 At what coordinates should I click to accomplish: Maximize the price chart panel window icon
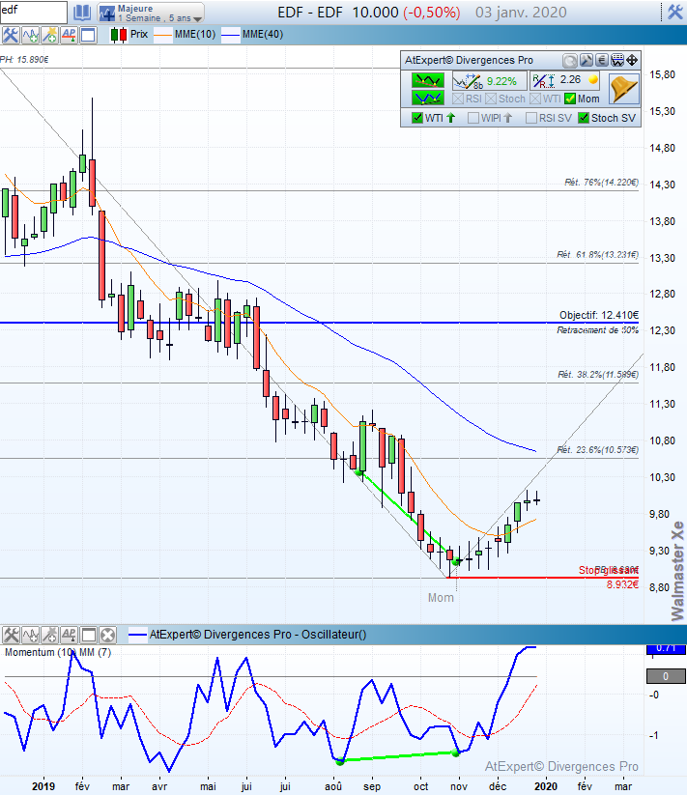(88, 35)
